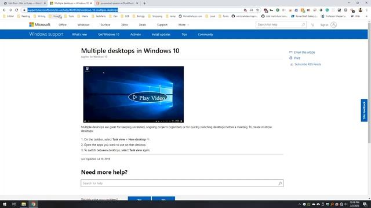Open the Windows Start menu
This screenshot has height=208, width=371.
click(5, 204)
